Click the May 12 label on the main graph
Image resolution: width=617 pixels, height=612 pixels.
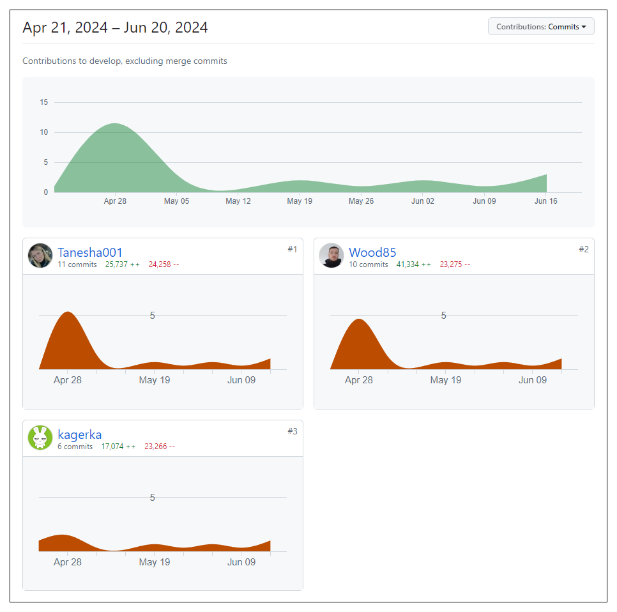(238, 201)
